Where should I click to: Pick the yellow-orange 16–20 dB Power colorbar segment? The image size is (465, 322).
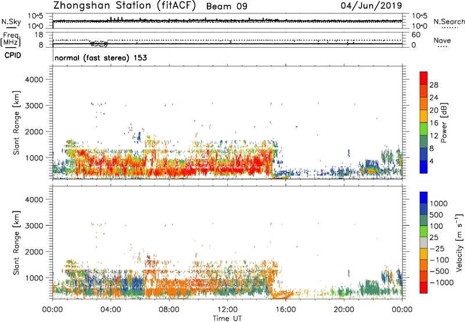click(x=424, y=116)
